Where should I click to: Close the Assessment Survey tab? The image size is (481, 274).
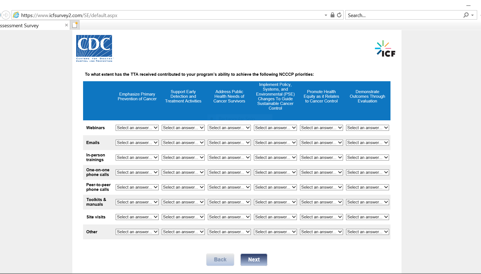point(67,25)
